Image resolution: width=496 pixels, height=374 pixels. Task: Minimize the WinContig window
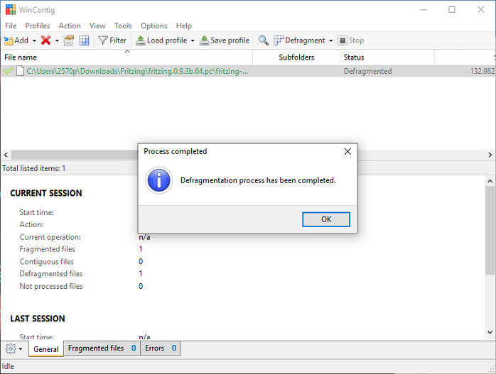pos(424,10)
